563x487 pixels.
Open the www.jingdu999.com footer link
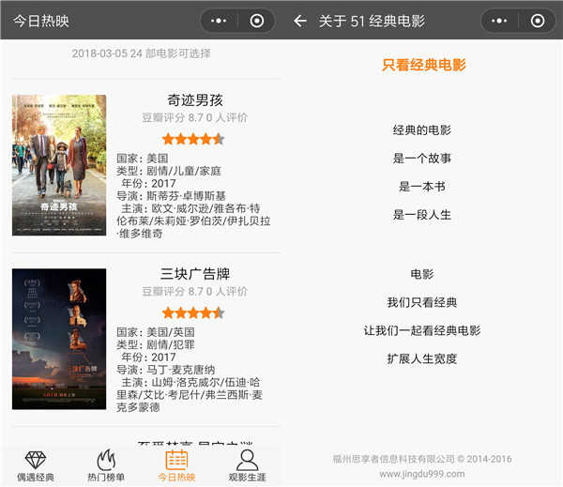tap(423, 473)
